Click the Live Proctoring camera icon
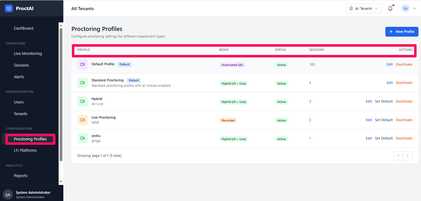The image size is (421, 201). click(x=83, y=120)
